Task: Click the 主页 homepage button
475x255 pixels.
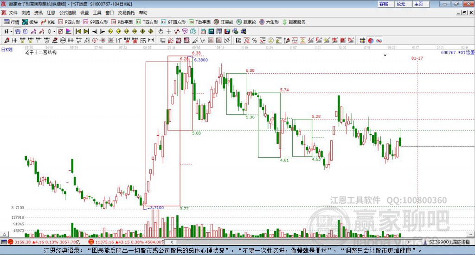Action: pyautogui.click(x=421, y=4)
